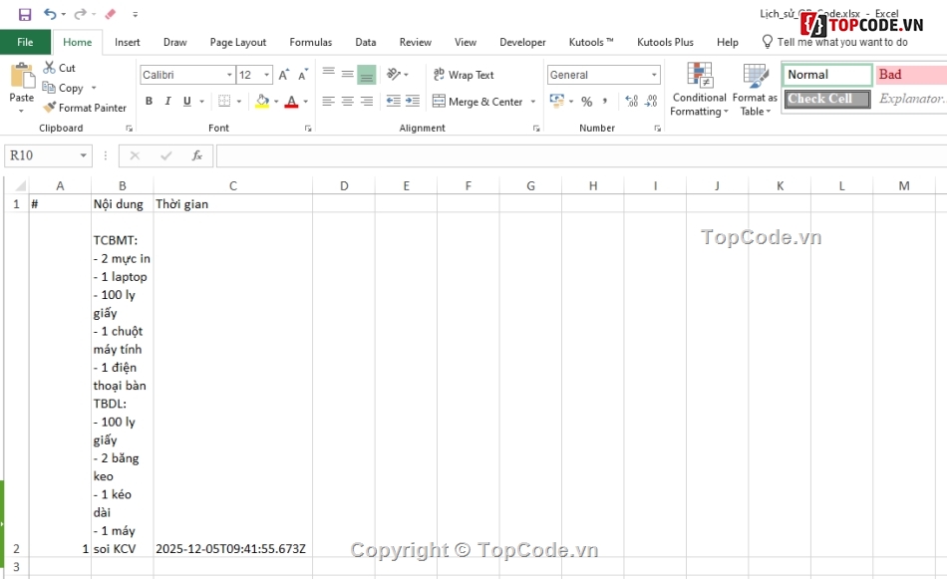
Task: Expand the Name Box dropdown arrow
Action: point(84,156)
